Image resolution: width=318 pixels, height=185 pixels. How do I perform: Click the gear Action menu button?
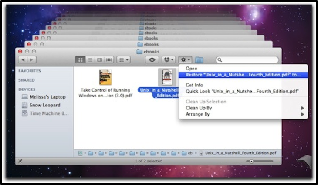click(x=185, y=60)
